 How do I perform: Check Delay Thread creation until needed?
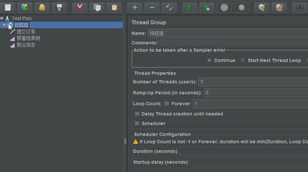[137, 114]
